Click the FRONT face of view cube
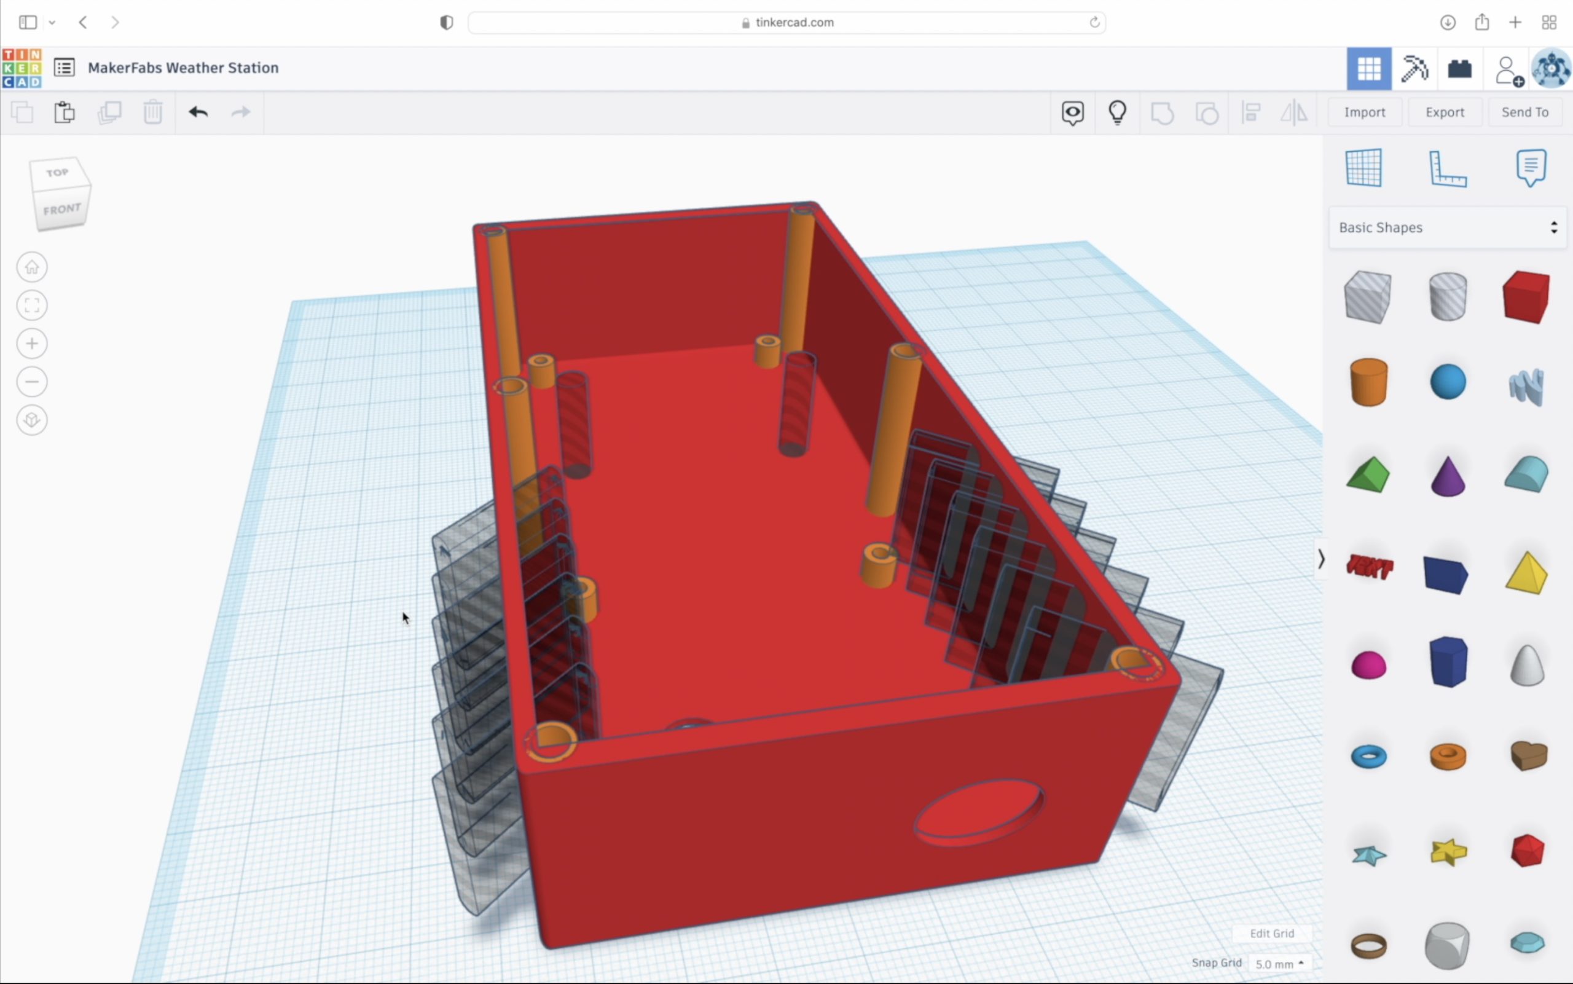 click(x=63, y=210)
